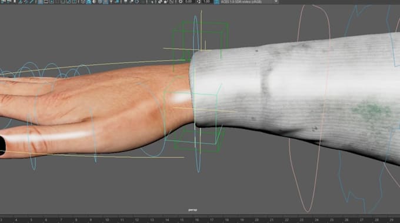
Task: Jump to frame 29 on the timeline
Action: coord(392,219)
